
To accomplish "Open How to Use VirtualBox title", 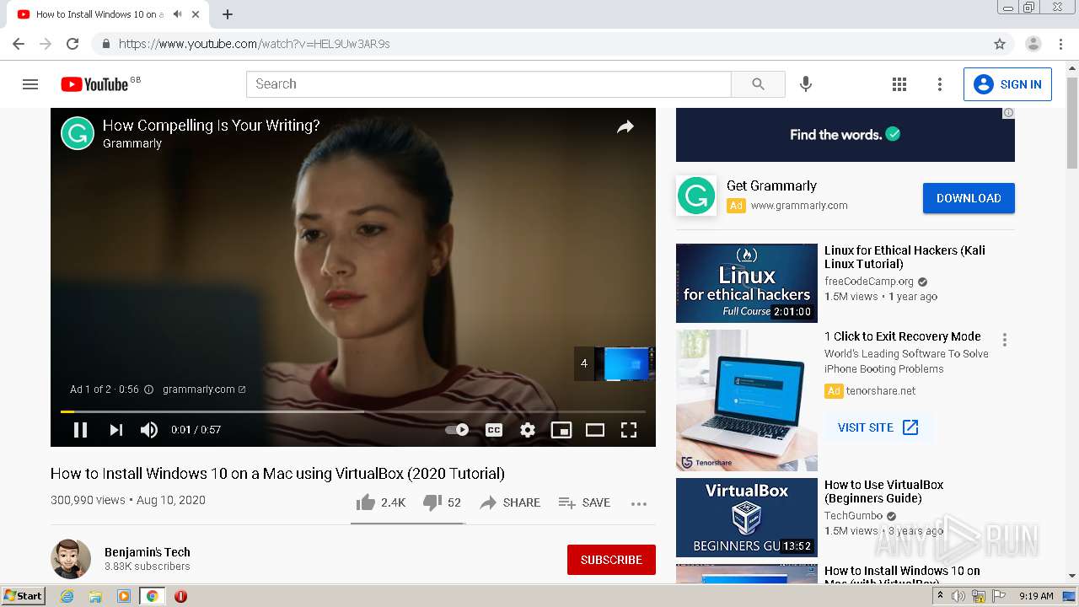I will coord(883,492).
